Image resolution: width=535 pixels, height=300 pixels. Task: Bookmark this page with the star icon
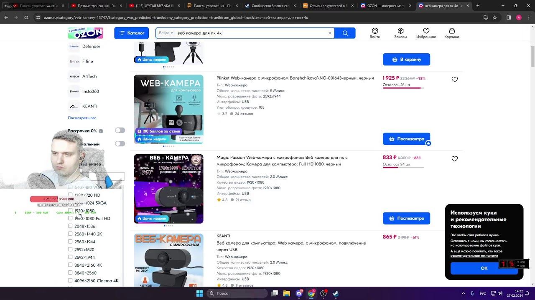(495, 17)
